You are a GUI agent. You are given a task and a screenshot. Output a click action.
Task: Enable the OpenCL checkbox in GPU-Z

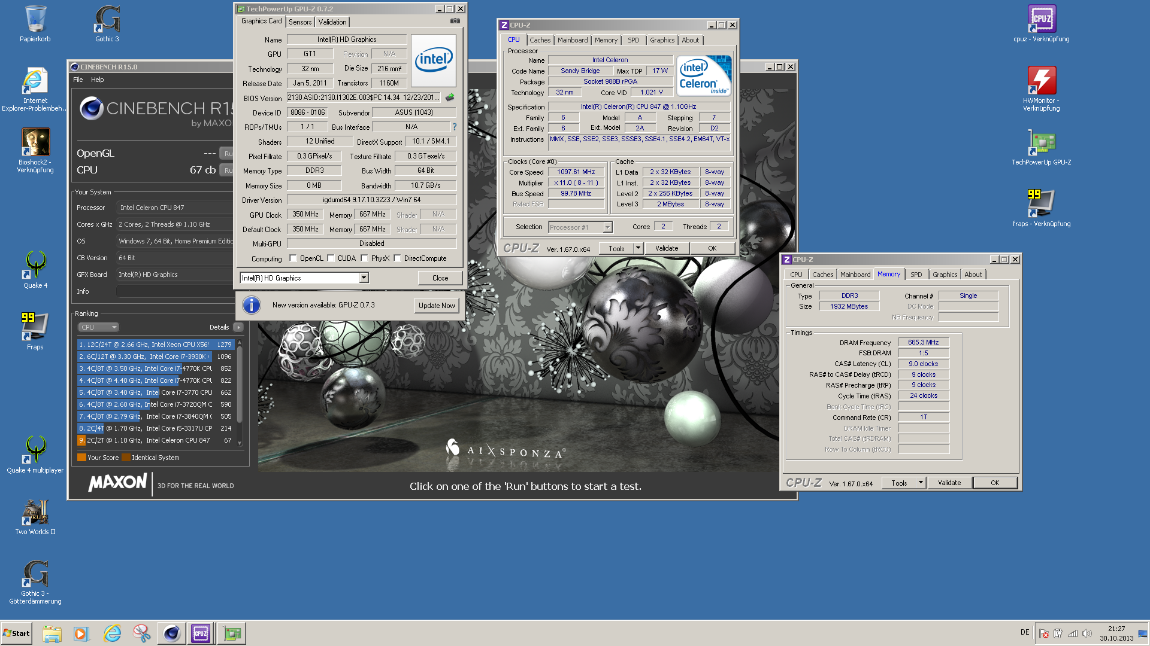pos(293,258)
